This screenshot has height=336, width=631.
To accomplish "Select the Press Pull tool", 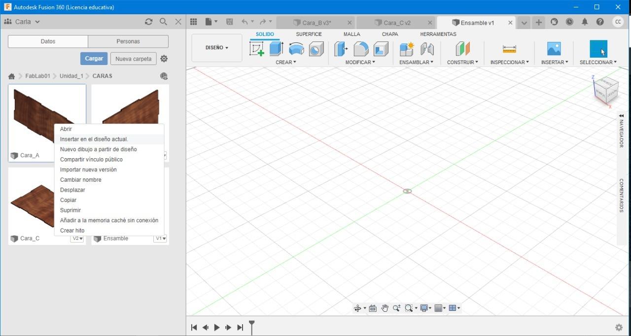I will [341, 49].
